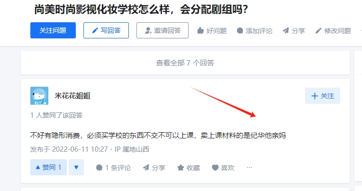Downvote answer with the down triangle button
This screenshot has width=362, height=191.
pyautogui.click(x=76, y=167)
